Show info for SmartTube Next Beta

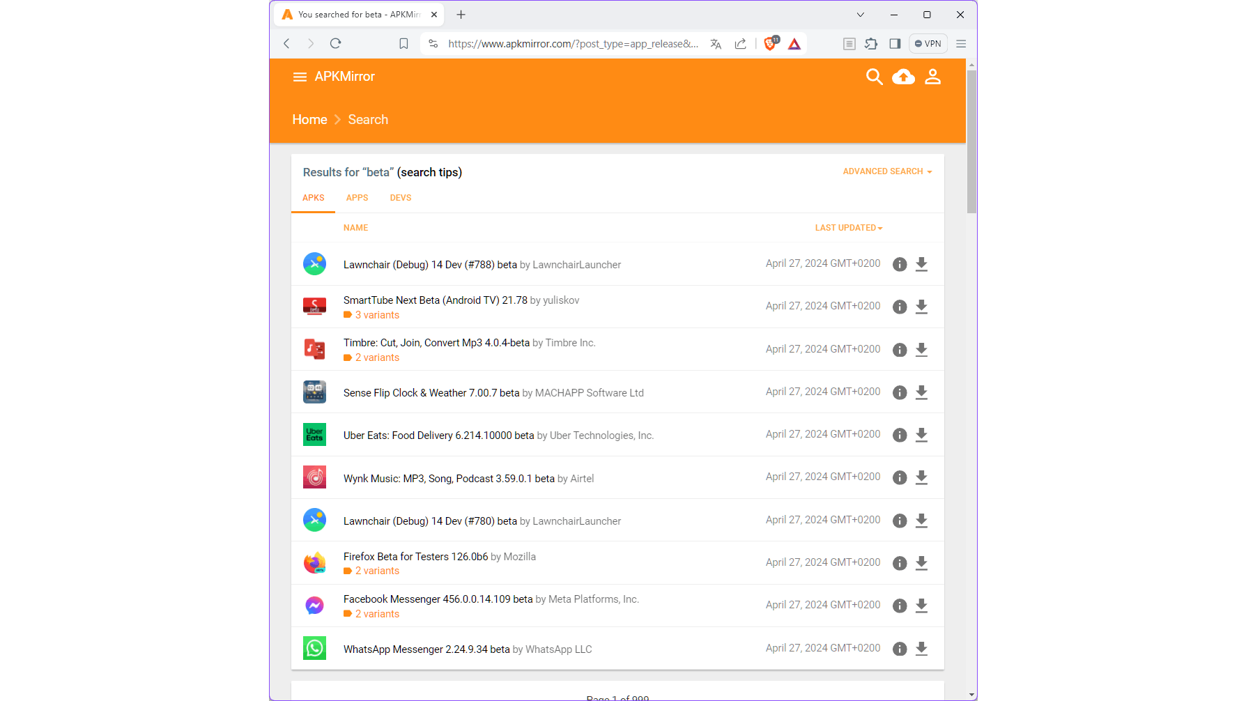900,307
